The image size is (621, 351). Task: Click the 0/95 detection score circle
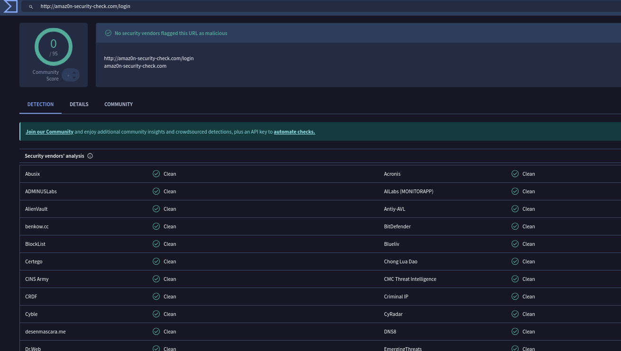53,46
